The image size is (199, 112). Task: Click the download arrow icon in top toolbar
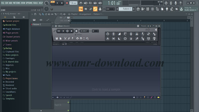tap(181, 9)
